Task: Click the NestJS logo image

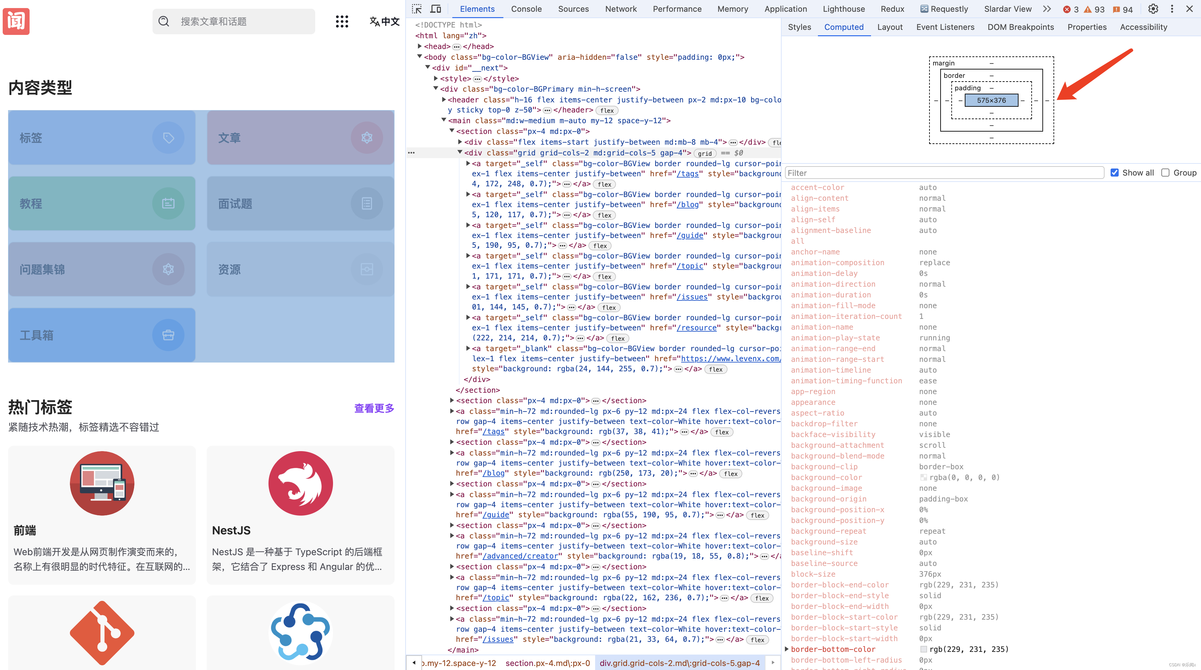Action: pyautogui.click(x=301, y=483)
